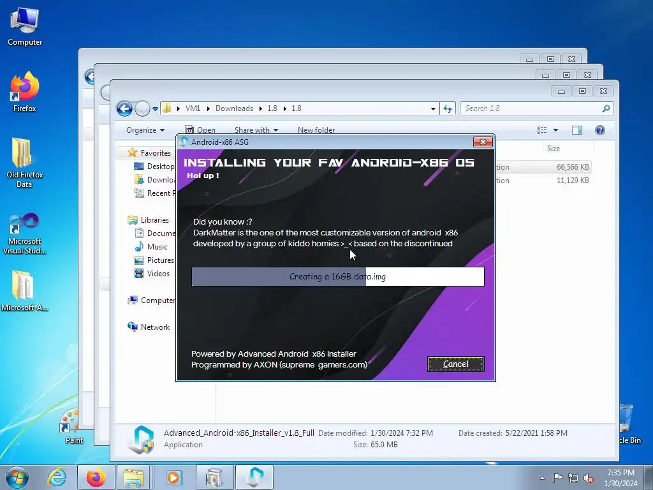The image size is (653, 490).
Task: Click the Forward arrow in Explorer
Action: (142, 108)
